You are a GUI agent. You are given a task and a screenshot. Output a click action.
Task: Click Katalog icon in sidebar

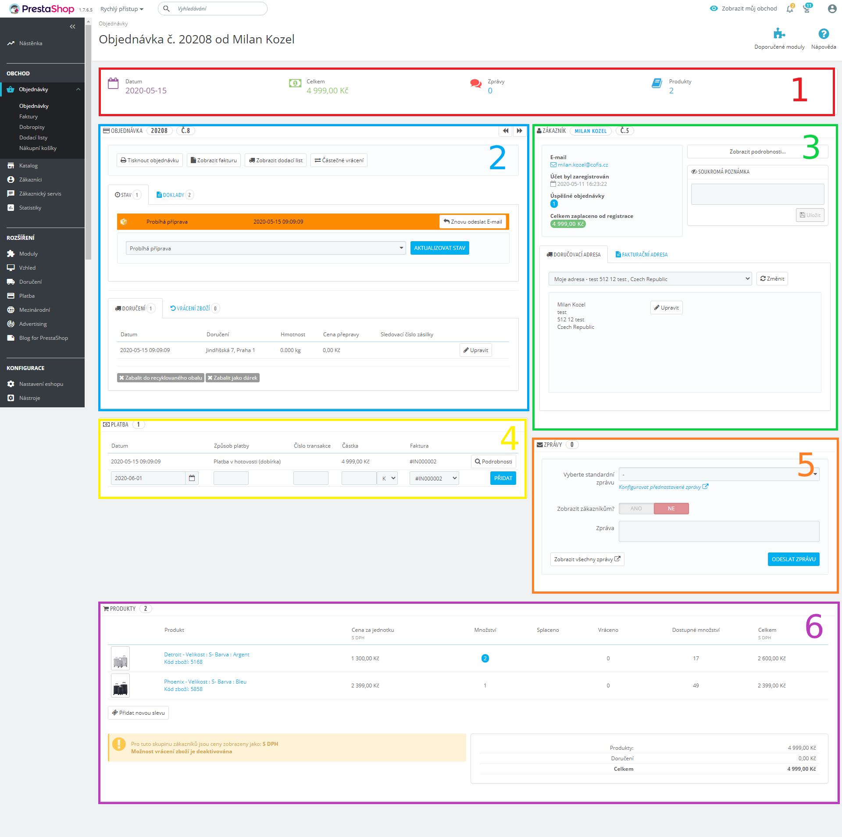(x=11, y=166)
